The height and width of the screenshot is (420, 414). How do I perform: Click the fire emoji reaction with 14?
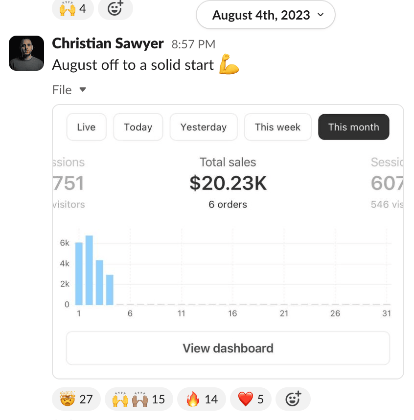coord(201,399)
